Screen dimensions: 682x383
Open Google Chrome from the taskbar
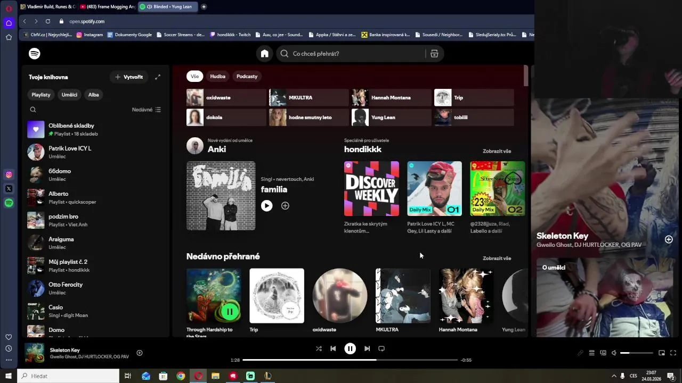[181, 376]
